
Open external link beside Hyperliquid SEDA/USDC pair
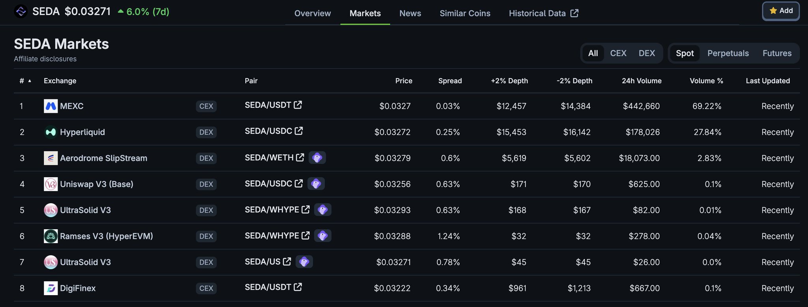click(x=299, y=131)
